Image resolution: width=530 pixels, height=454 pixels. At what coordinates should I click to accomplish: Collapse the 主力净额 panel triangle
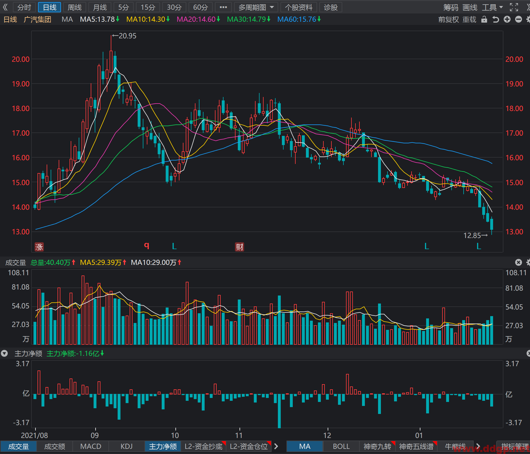point(4,354)
